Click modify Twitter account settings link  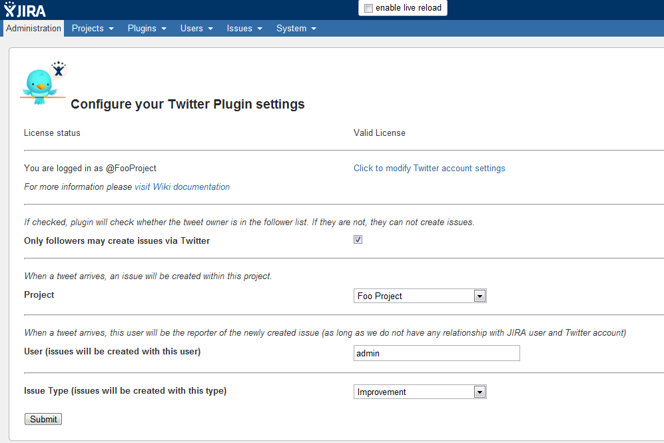pos(429,168)
